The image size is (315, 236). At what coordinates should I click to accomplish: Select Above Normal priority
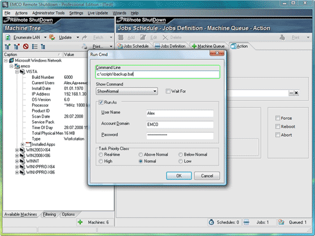141,154
